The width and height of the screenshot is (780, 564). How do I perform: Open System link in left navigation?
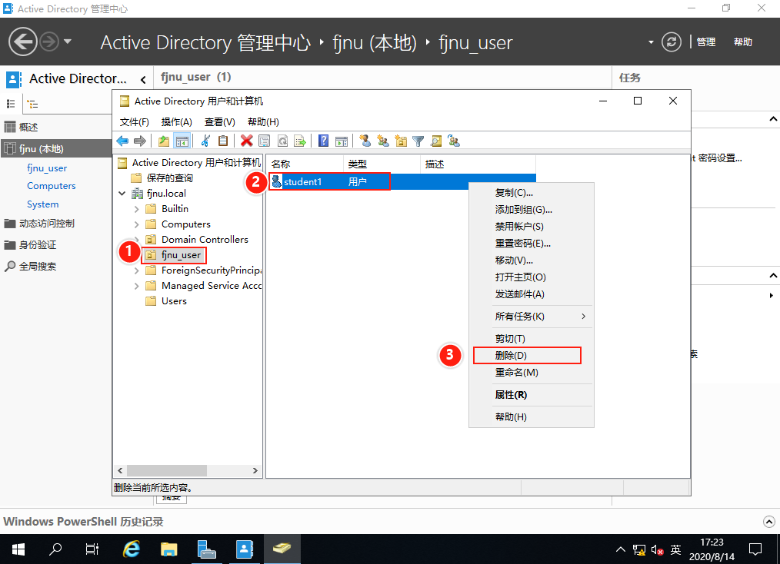point(43,204)
